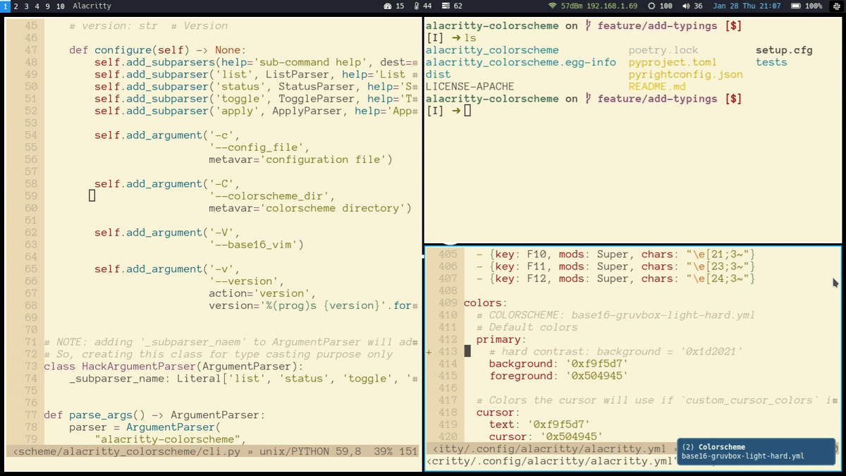Switch to workspace 9
The width and height of the screenshot is (846, 476).
click(x=47, y=6)
